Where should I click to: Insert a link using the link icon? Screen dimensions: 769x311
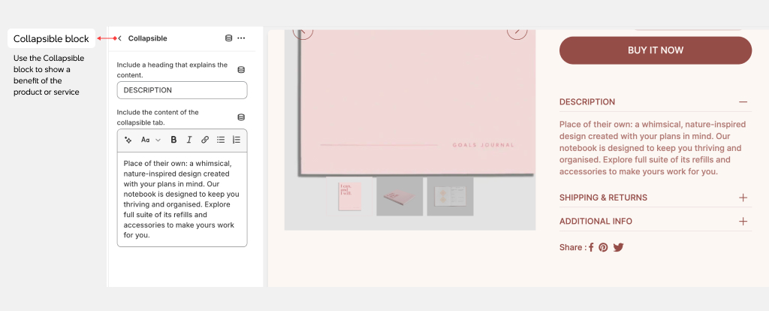pyautogui.click(x=205, y=140)
